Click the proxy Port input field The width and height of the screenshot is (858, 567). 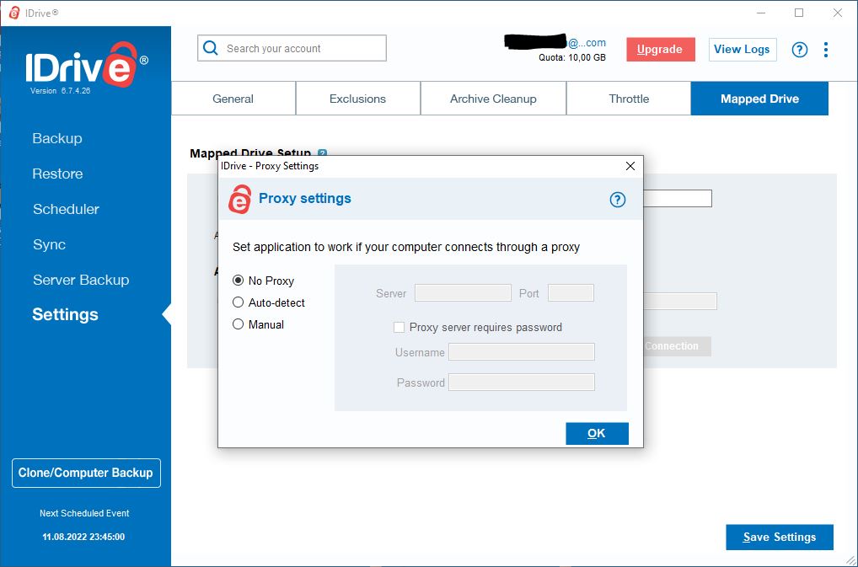point(571,293)
